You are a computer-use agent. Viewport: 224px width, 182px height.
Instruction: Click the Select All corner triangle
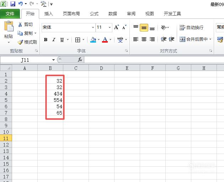(6, 68)
